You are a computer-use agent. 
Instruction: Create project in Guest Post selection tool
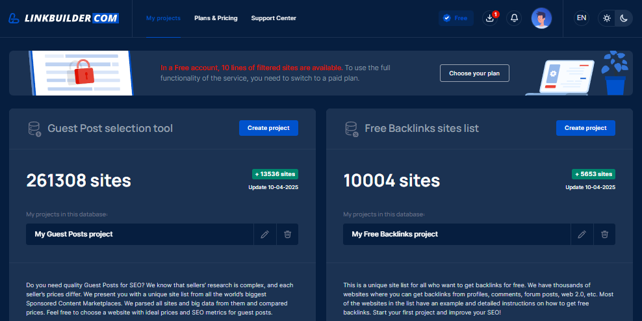point(268,128)
